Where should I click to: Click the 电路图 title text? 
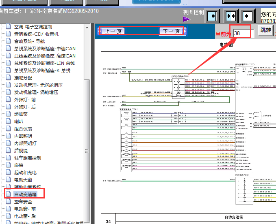[x=226, y=45]
